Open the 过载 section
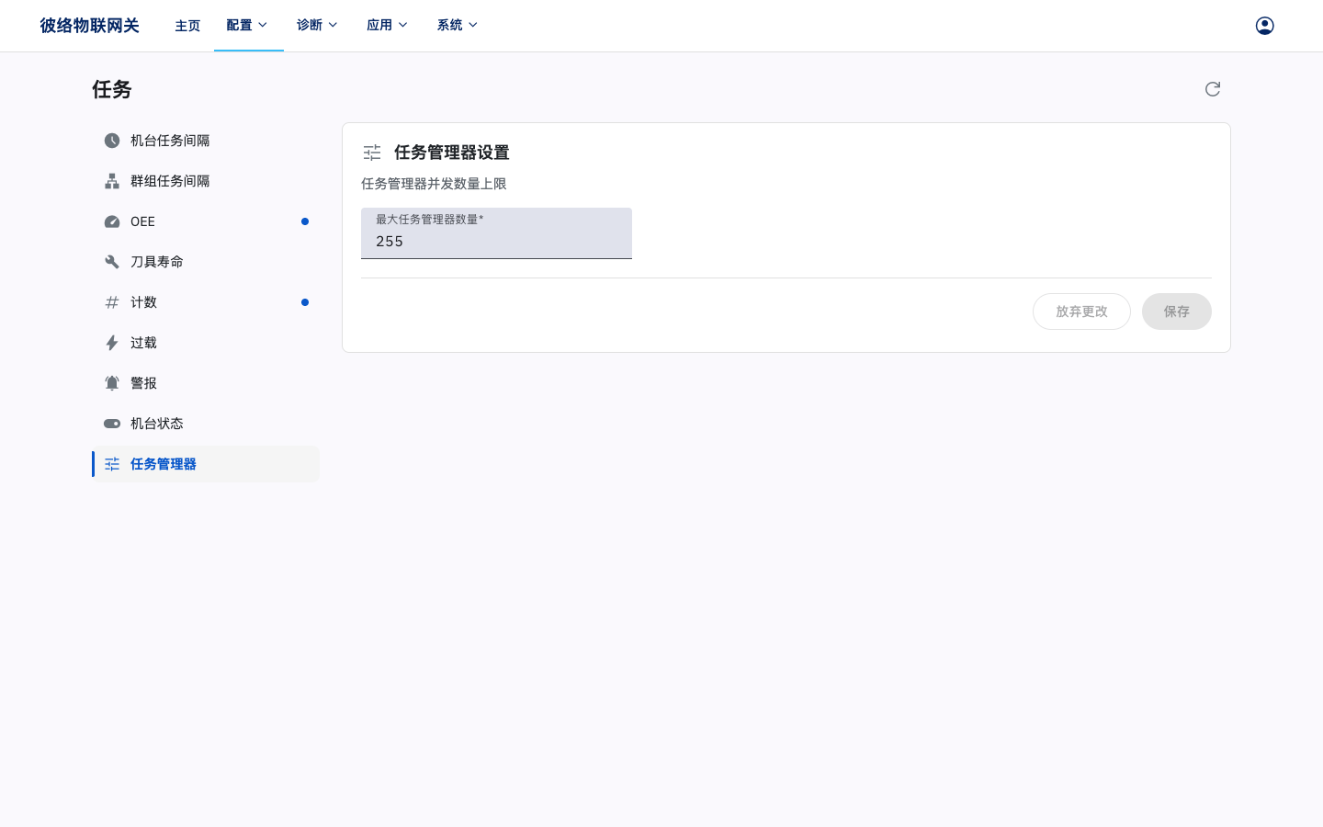 [x=206, y=343]
